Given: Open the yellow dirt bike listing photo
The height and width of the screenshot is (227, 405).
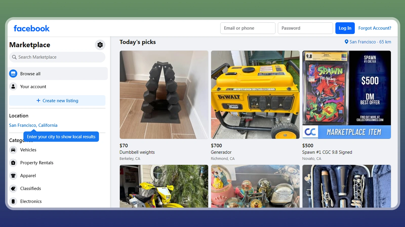Looking at the screenshot, I should [164, 186].
